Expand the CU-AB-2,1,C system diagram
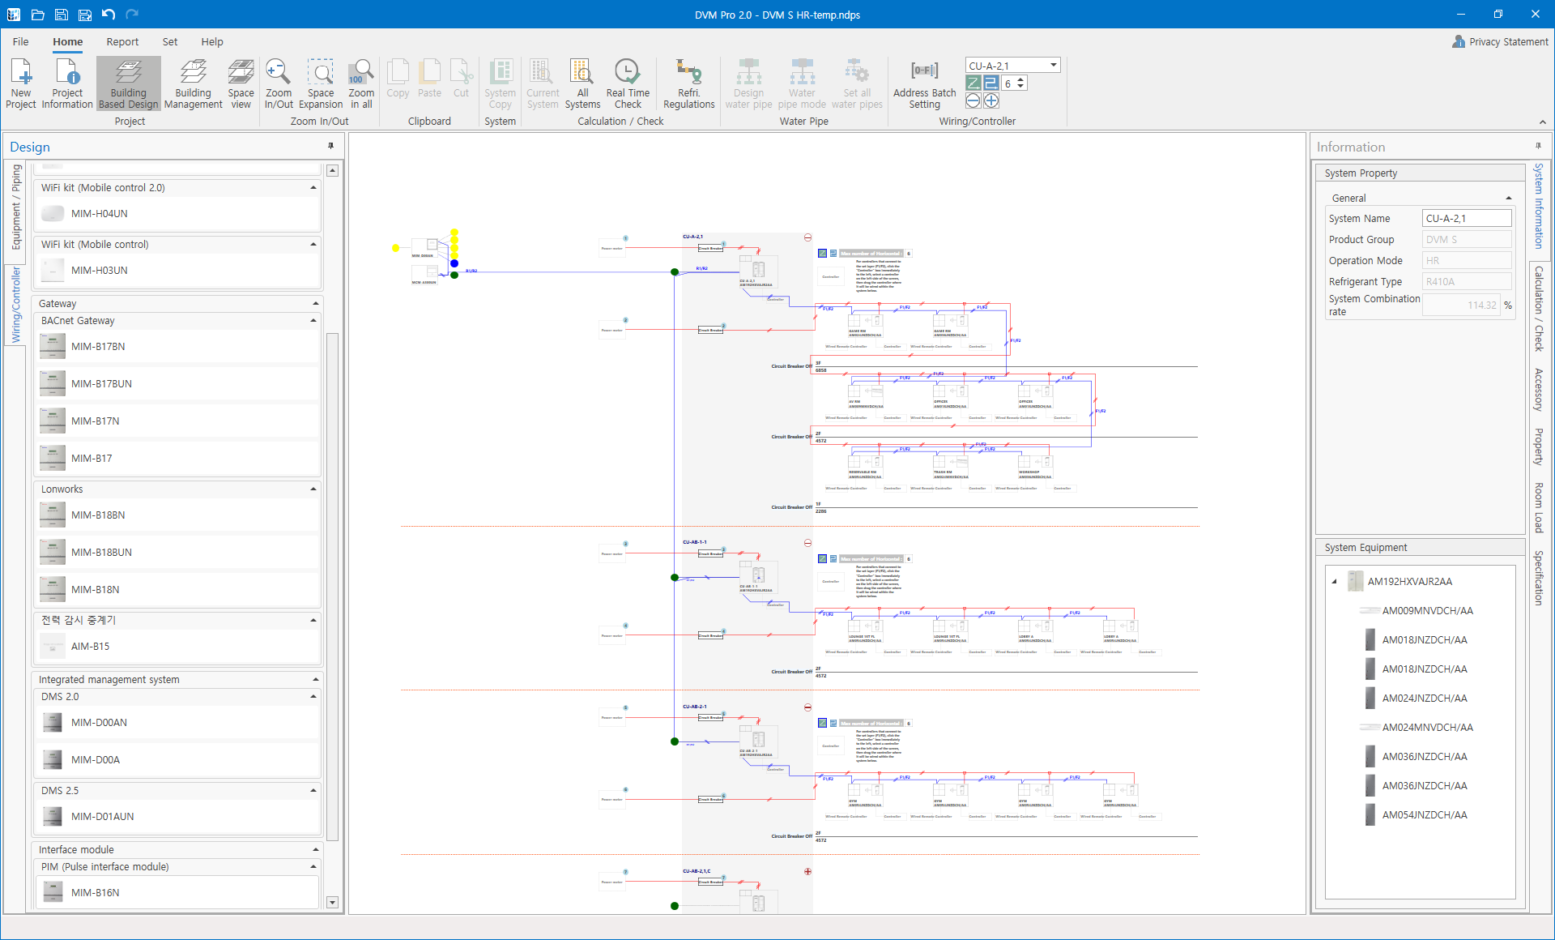The height and width of the screenshot is (940, 1555). coord(807,872)
